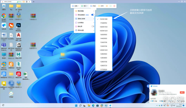Choose the 1280X720 resolution
This screenshot has width=186, height=108.
[x=104, y=65]
